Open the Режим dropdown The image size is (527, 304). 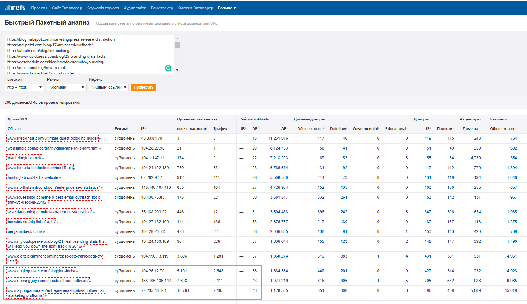pos(67,87)
